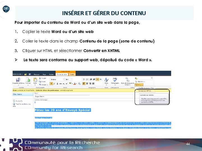
Task: Toggle strikethrough formatting
Action: (61, 84)
